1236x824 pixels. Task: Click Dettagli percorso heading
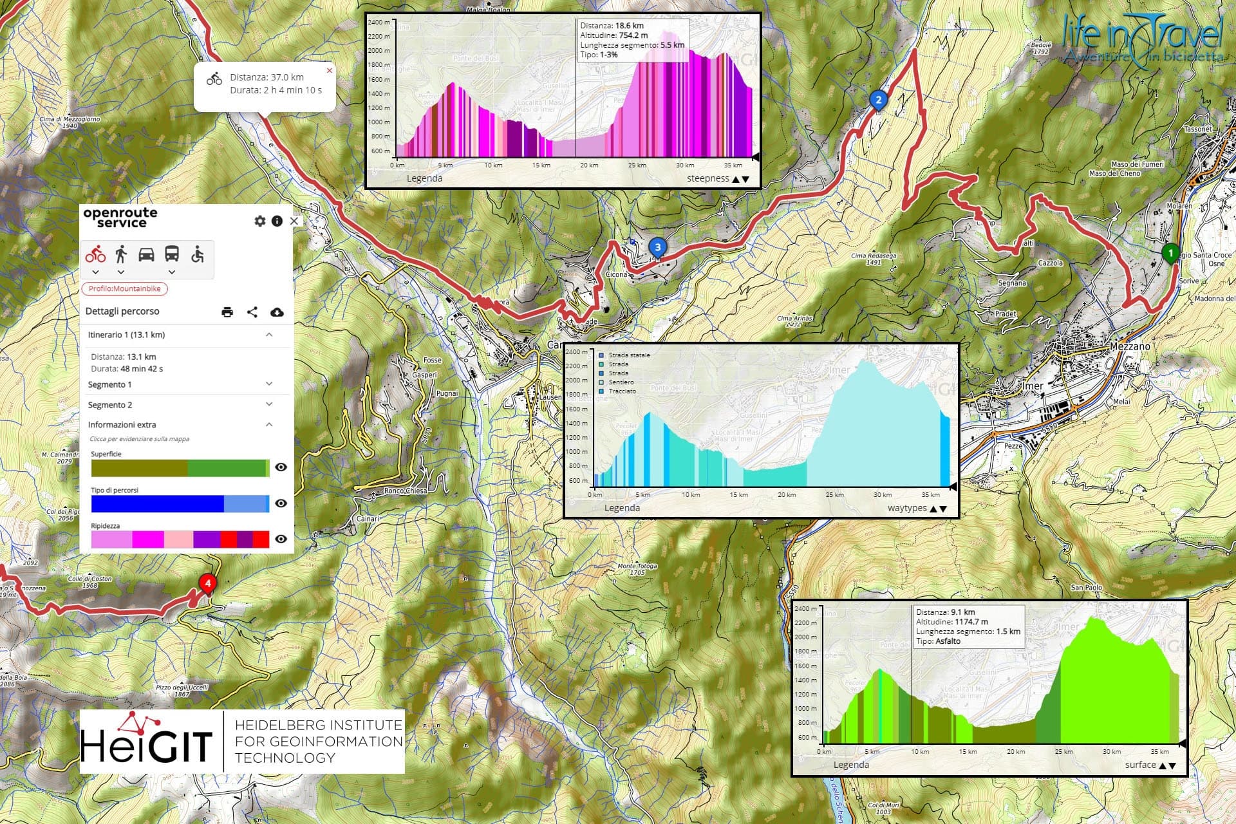(122, 312)
